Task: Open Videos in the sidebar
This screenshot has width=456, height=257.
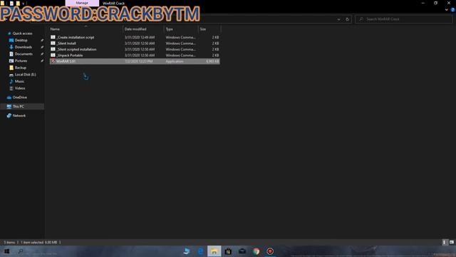Action: (20, 88)
